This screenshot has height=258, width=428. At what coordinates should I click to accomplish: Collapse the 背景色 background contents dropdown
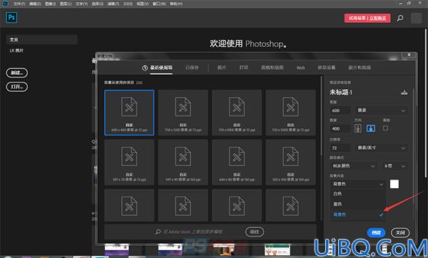coord(357,185)
